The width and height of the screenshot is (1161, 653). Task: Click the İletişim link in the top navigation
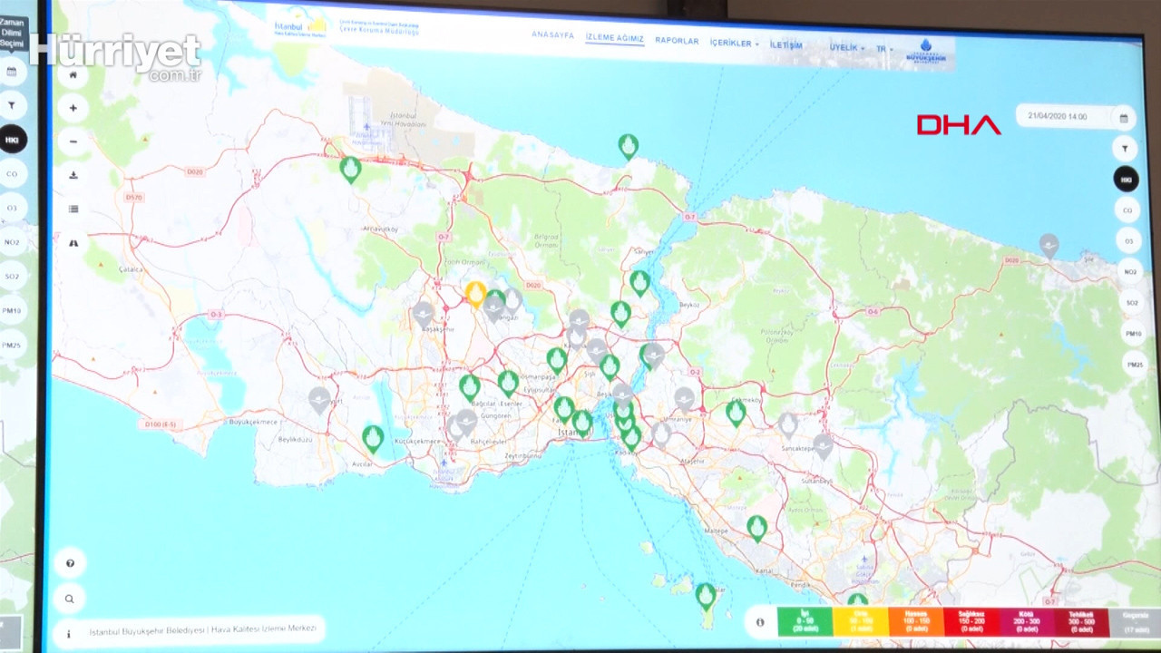click(785, 44)
